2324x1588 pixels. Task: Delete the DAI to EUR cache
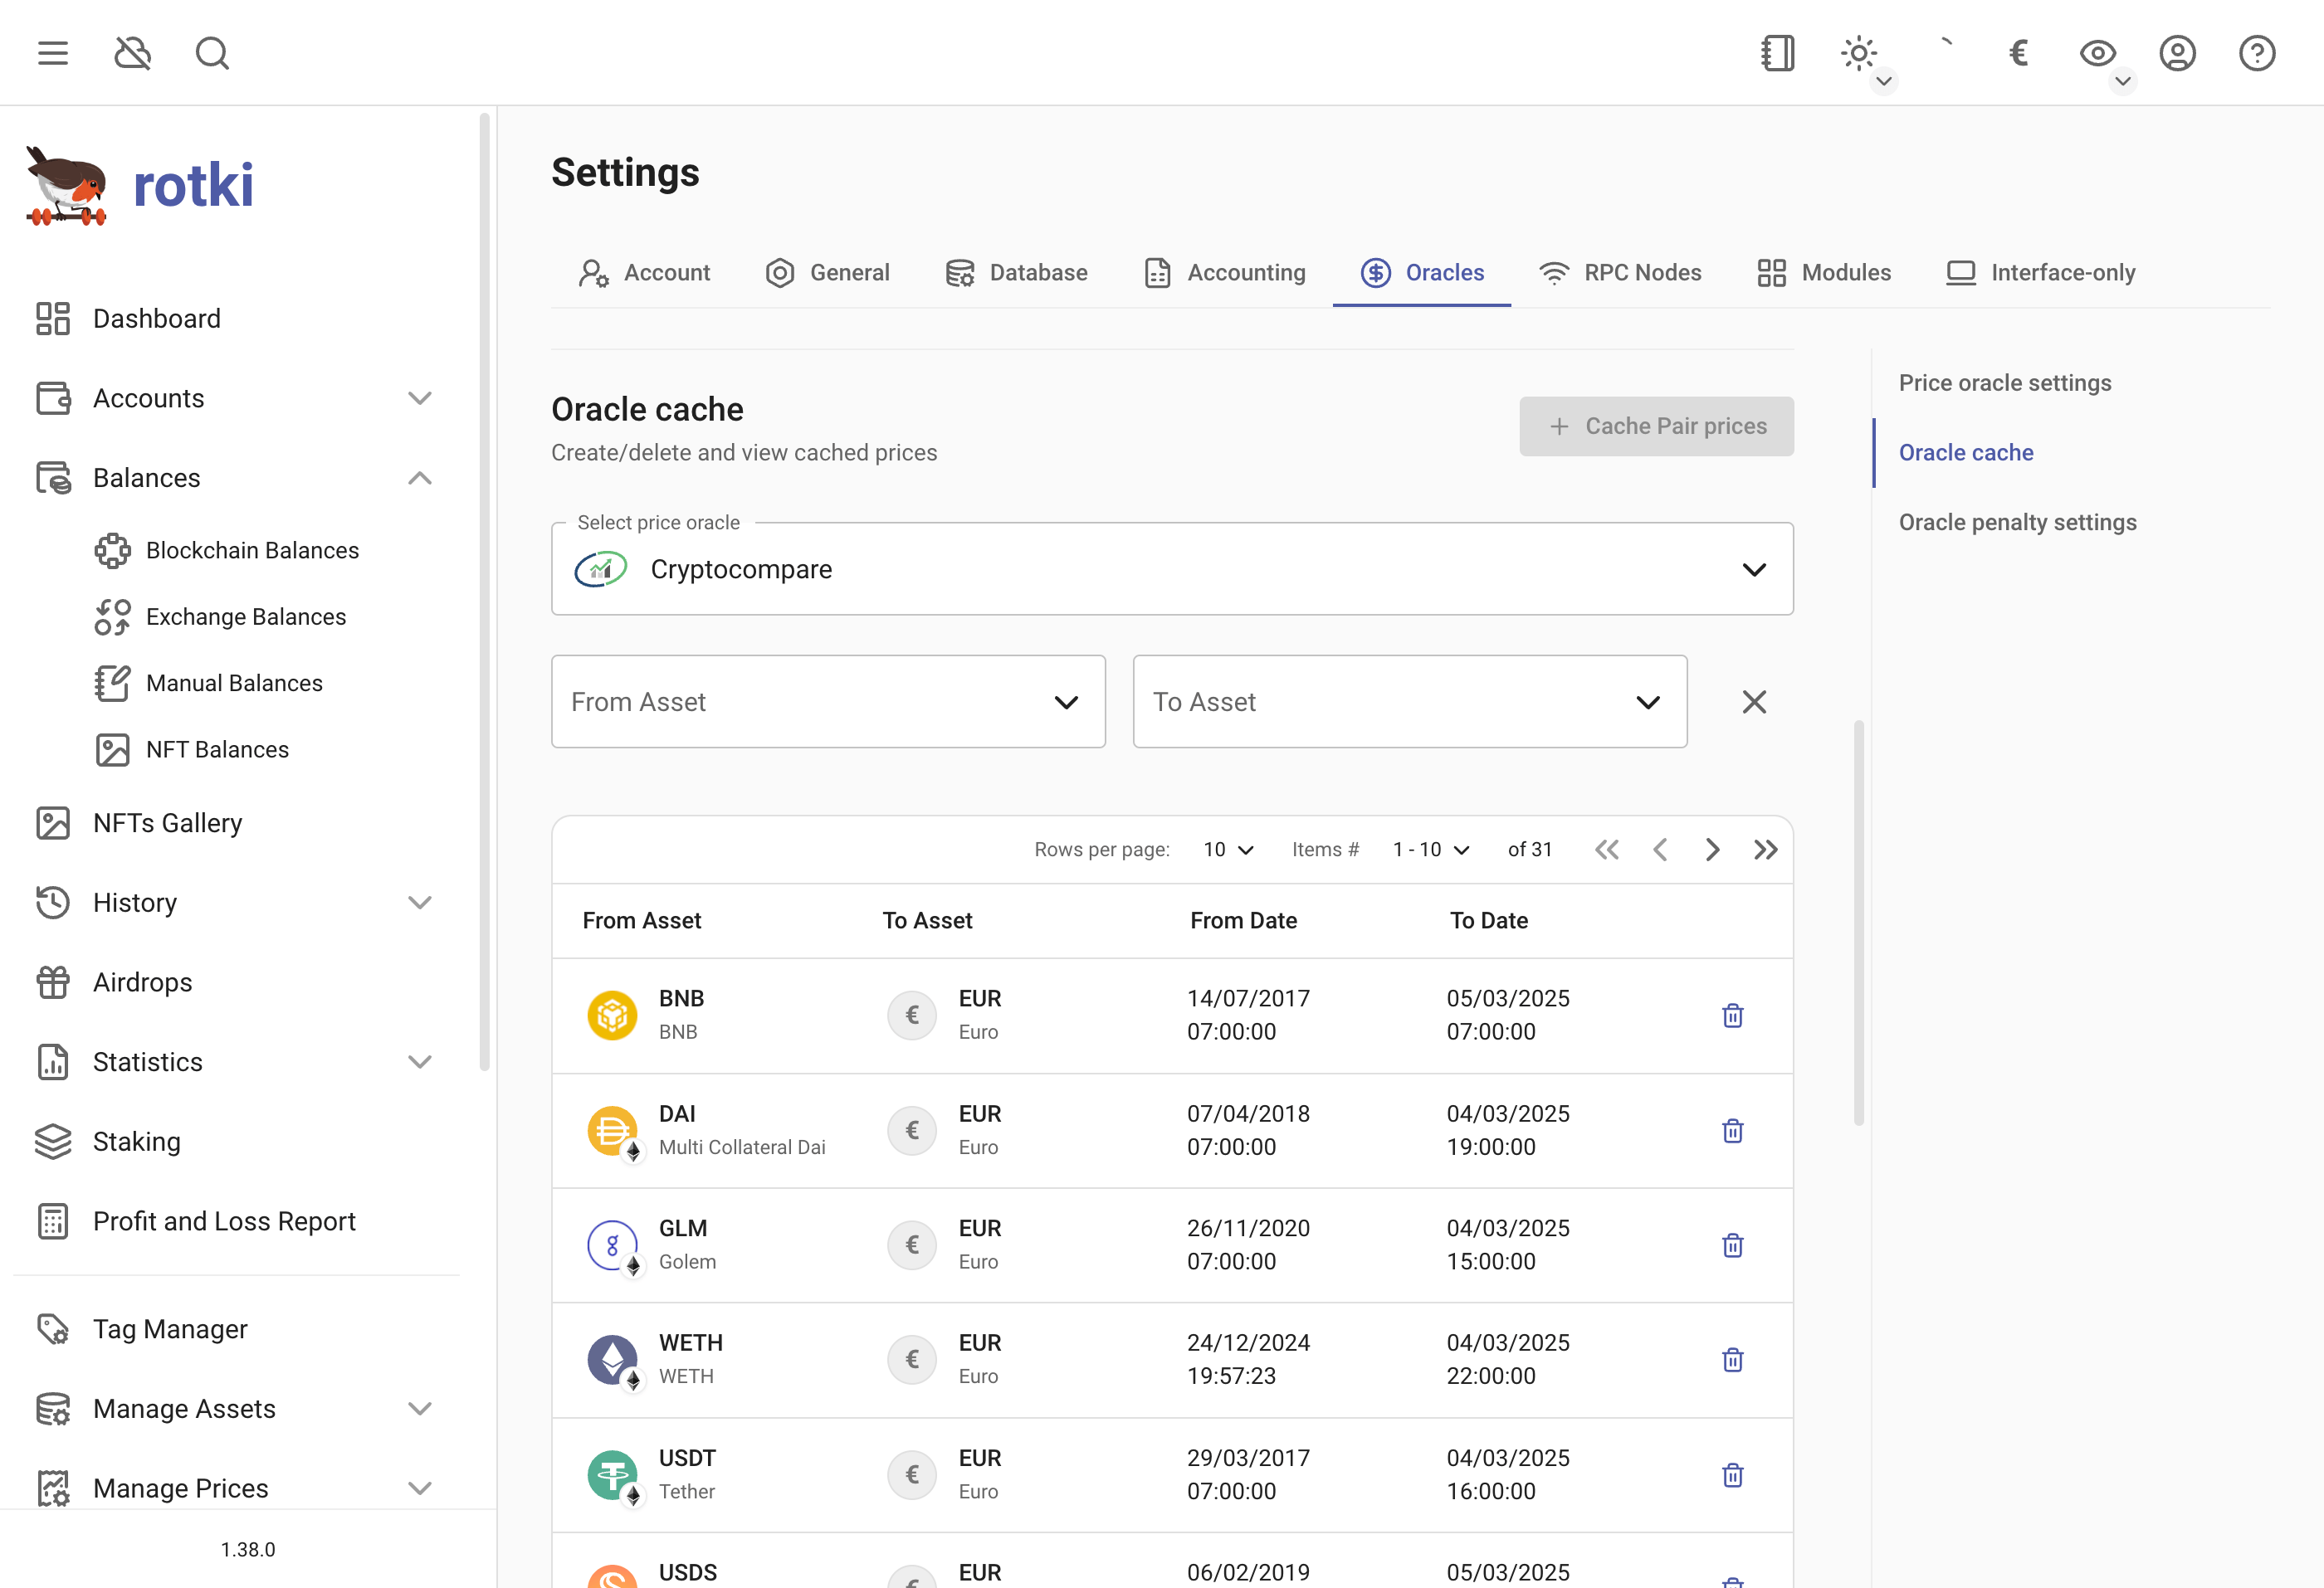[1733, 1130]
